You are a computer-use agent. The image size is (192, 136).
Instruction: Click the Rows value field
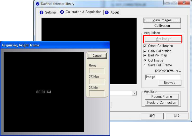click(x=97, y=71)
